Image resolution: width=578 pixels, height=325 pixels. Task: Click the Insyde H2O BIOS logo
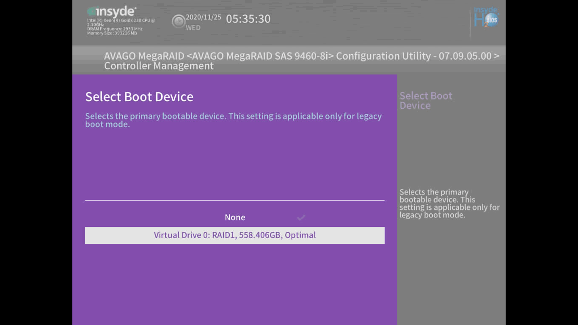coord(486,18)
